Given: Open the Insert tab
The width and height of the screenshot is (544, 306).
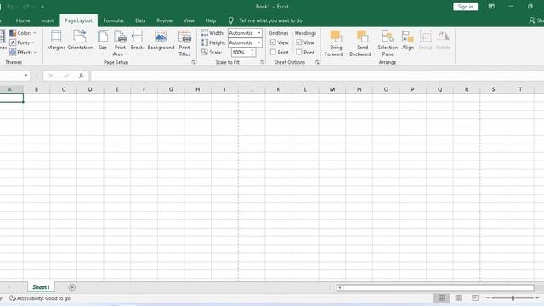Looking at the screenshot, I should 48,20.
